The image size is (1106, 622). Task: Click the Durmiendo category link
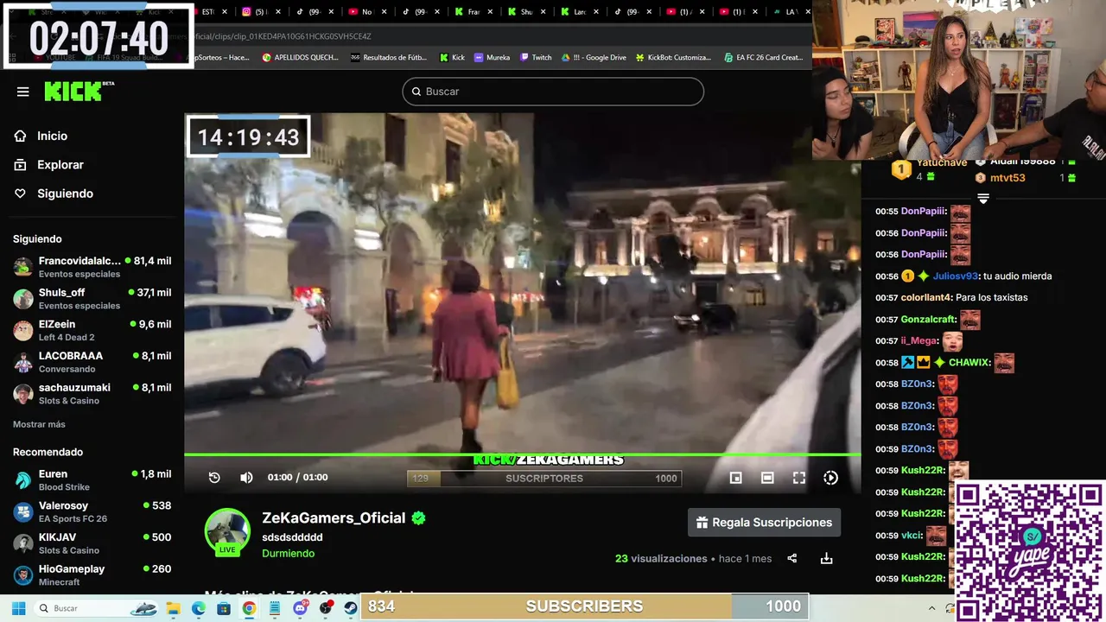[288, 553]
